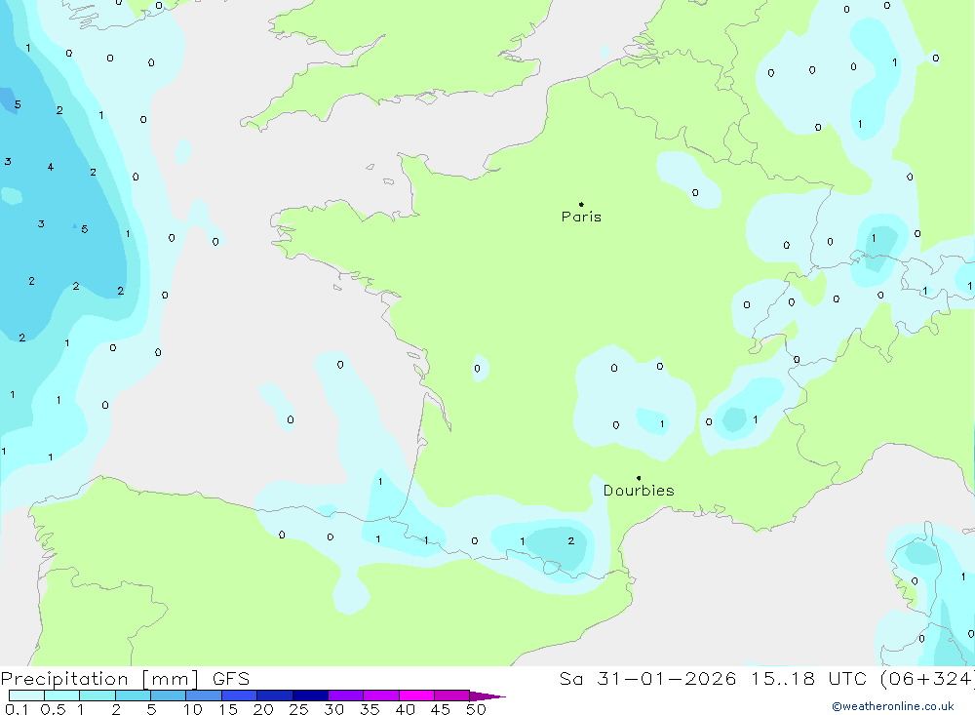The height and width of the screenshot is (715, 975).
Task: Click the '0.1' legend scale label
Action: (x=17, y=709)
